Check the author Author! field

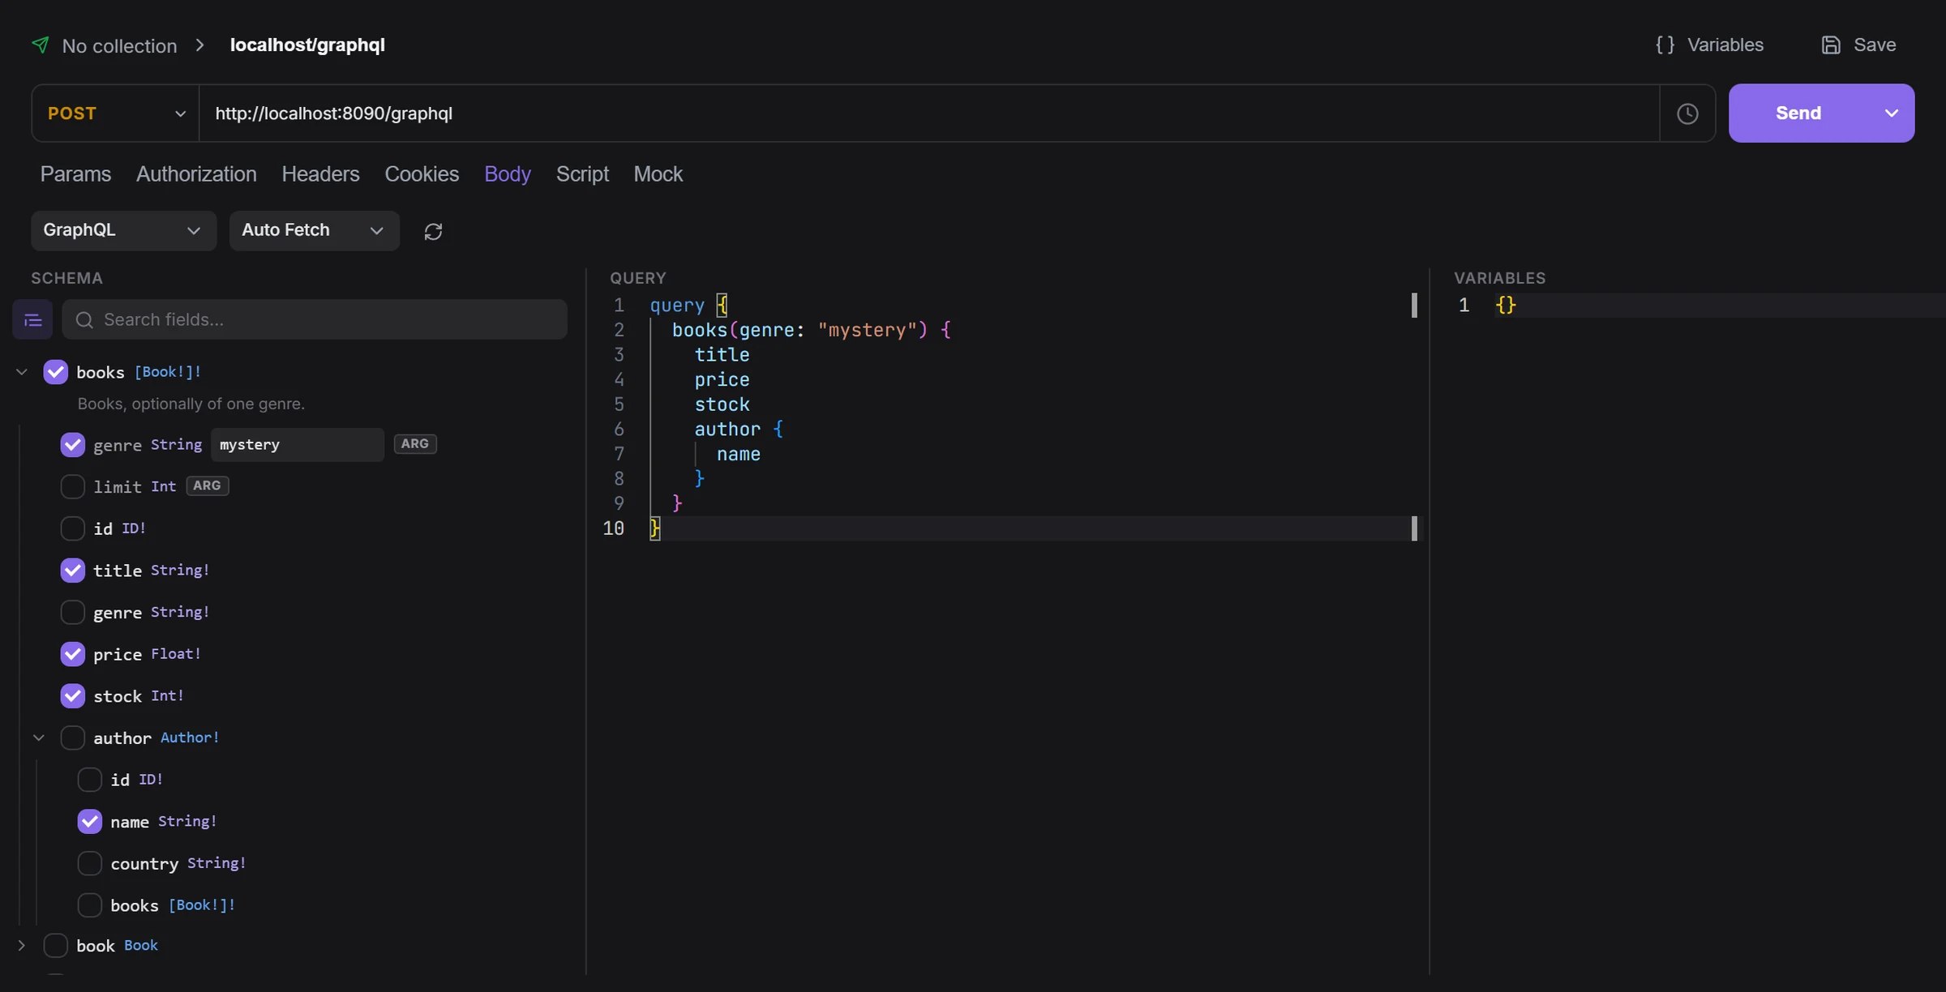72,738
